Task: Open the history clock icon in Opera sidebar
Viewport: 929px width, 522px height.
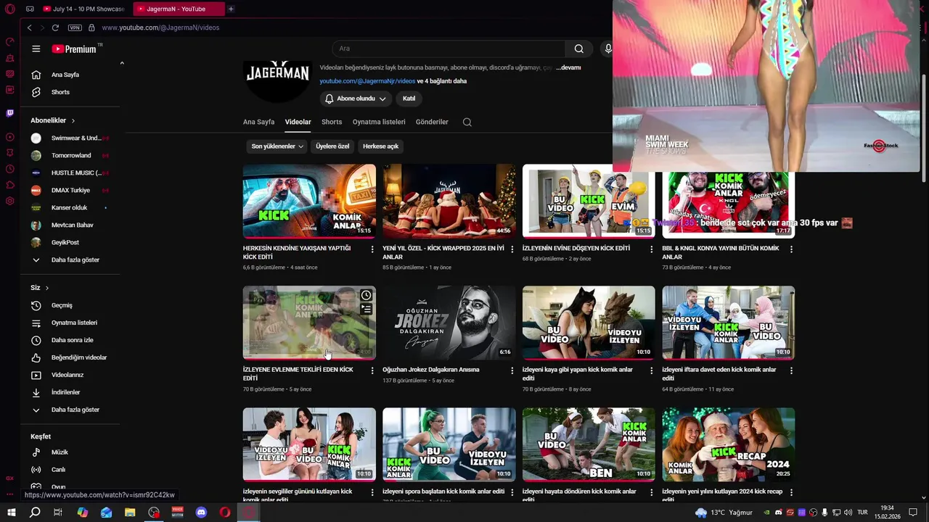Action: [x=9, y=169]
